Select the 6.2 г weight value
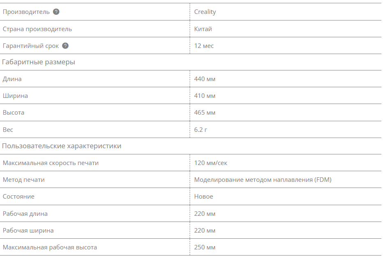The width and height of the screenshot is (383, 258). (x=201, y=129)
